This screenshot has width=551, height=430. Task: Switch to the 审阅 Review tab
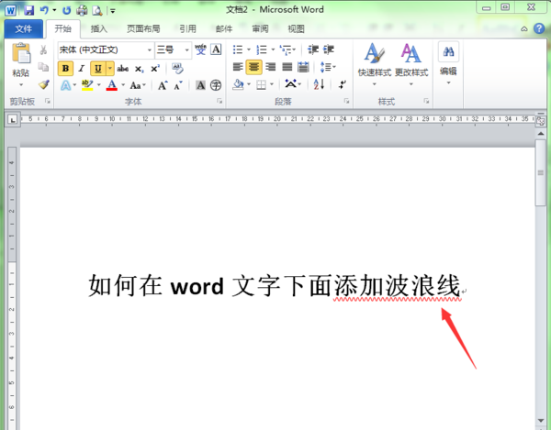click(261, 28)
